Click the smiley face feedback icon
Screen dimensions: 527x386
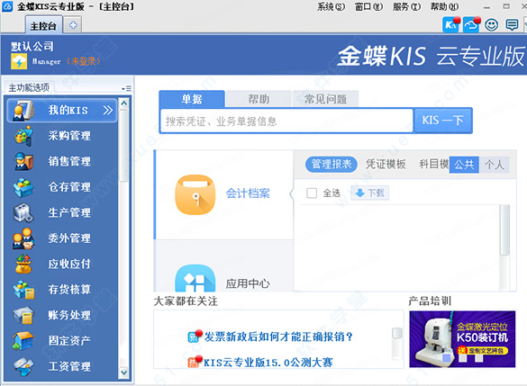pos(491,25)
